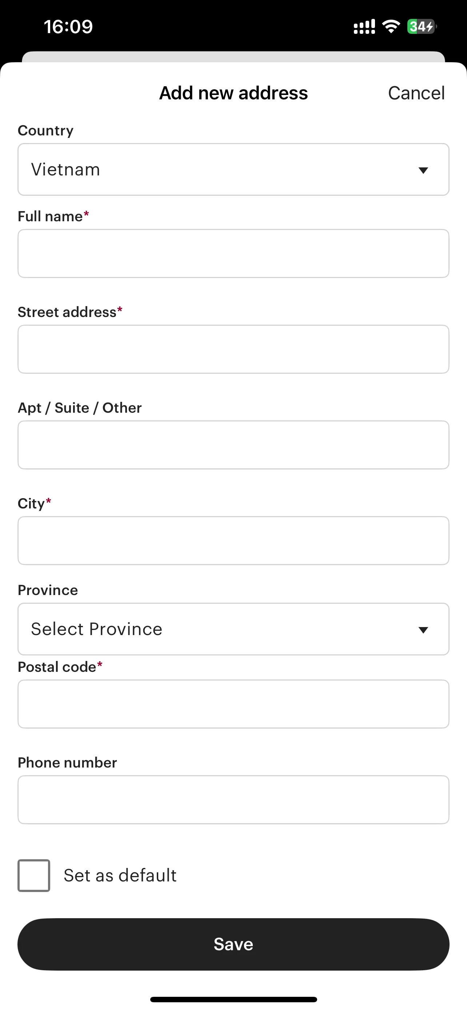Screen dimensions: 467x1011
Task: Click the Province dropdown arrow
Action: 423,630
